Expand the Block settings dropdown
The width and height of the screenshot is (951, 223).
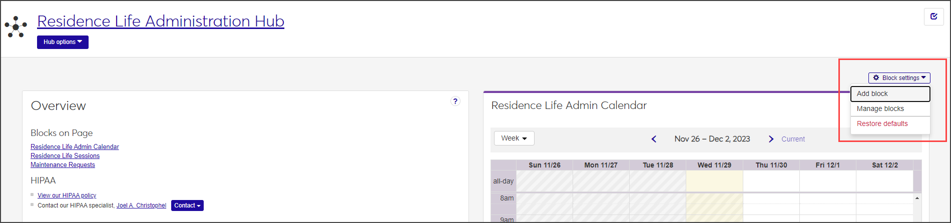coord(899,78)
